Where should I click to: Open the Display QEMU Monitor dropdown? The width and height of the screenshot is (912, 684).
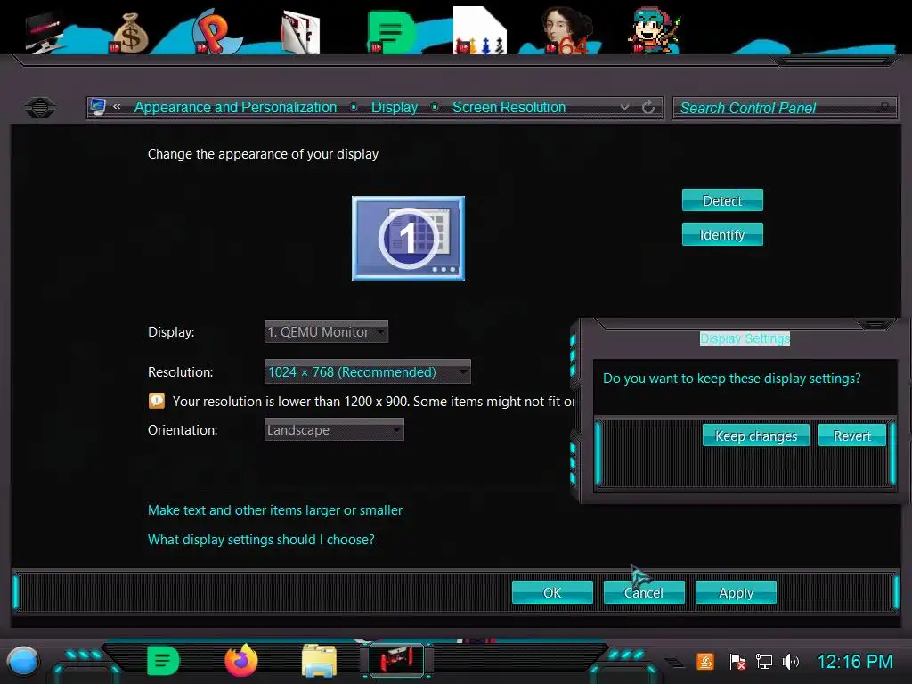pyautogui.click(x=326, y=331)
